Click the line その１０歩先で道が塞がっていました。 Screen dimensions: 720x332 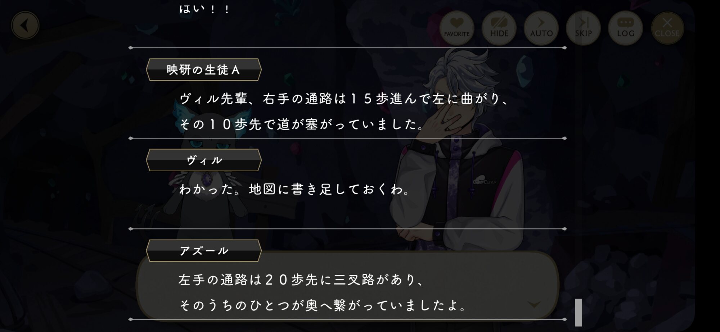[302, 124]
